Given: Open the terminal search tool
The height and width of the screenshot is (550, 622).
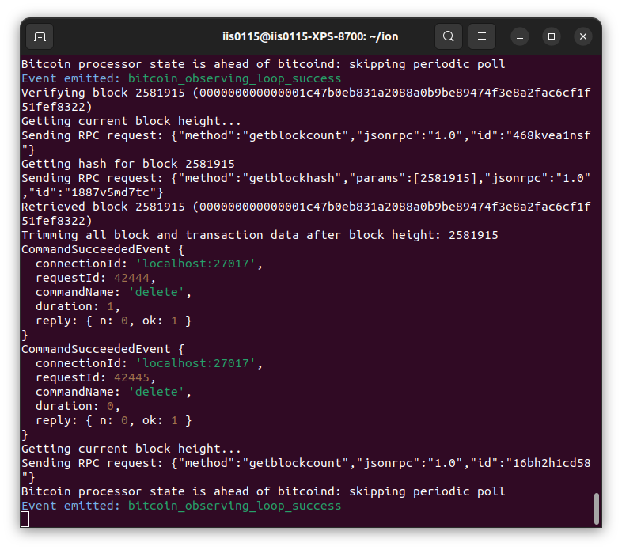Looking at the screenshot, I should pyautogui.click(x=448, y=36).
